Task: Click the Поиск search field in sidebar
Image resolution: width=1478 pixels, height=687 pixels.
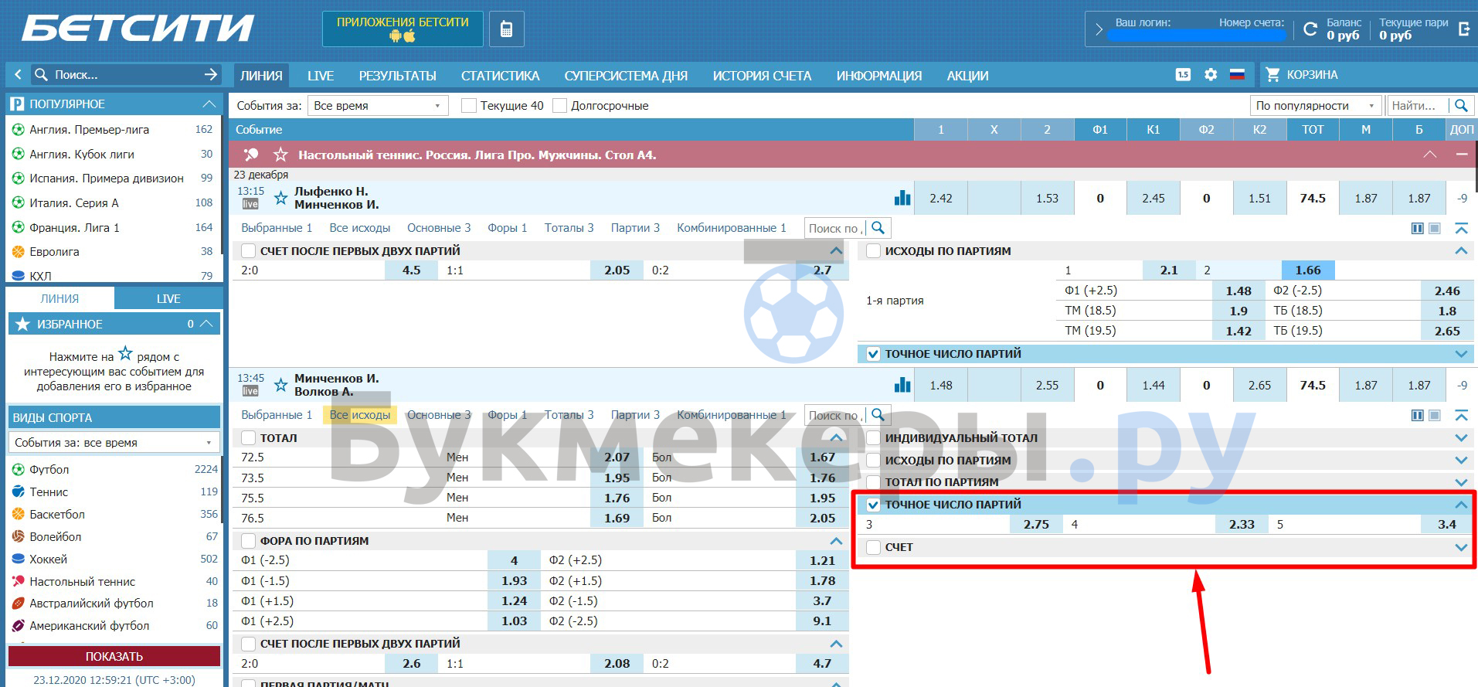Action: pyautogui.click(x=116, y=75)
